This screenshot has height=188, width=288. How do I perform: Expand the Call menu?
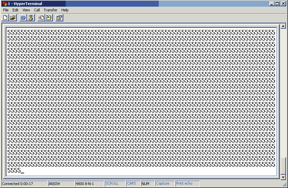[x=37, y=10]
